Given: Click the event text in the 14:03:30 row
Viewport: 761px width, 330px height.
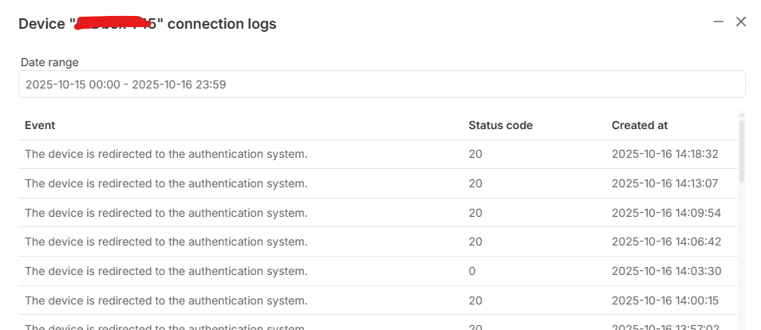Looking at the screenshot, I should [x=167, y=271].
